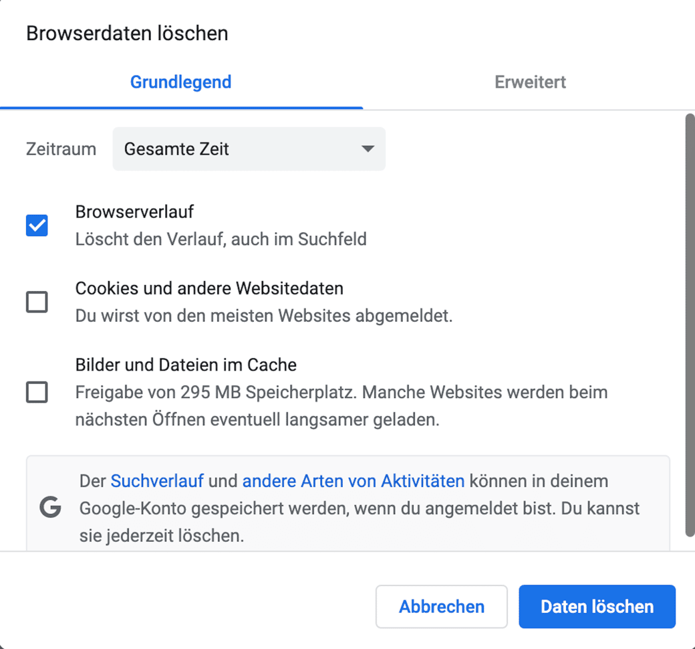Click the Abbrechen button
The height and width of the screenshot is (649, 695).
pyautogui.click(x=442, y=606)
